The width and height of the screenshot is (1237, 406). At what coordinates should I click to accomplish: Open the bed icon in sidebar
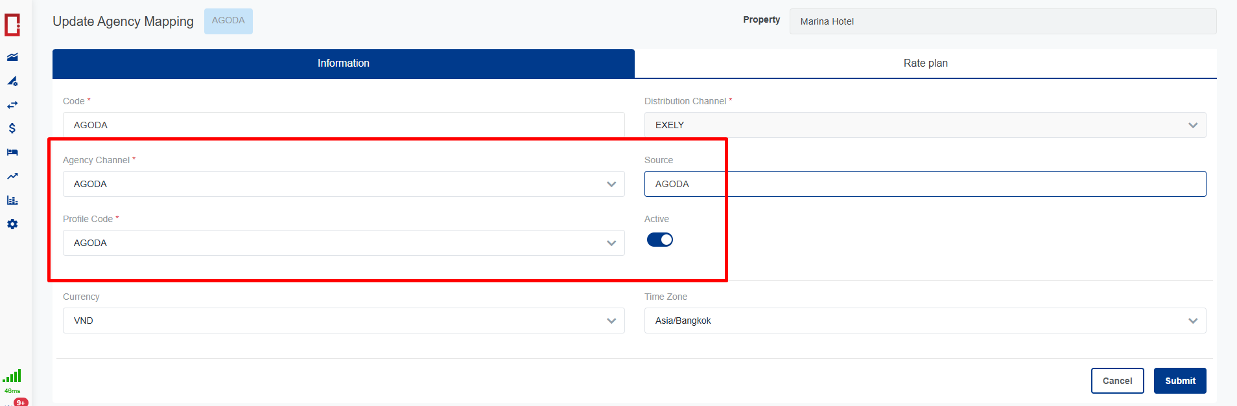[x=12, y=152]
